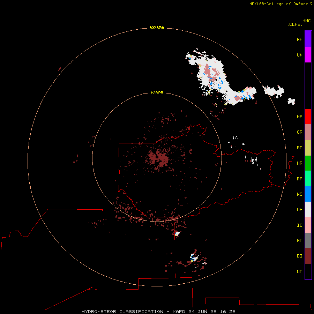Select the WS blue legend swatch

pyautogui.click(x=308, y=194)
